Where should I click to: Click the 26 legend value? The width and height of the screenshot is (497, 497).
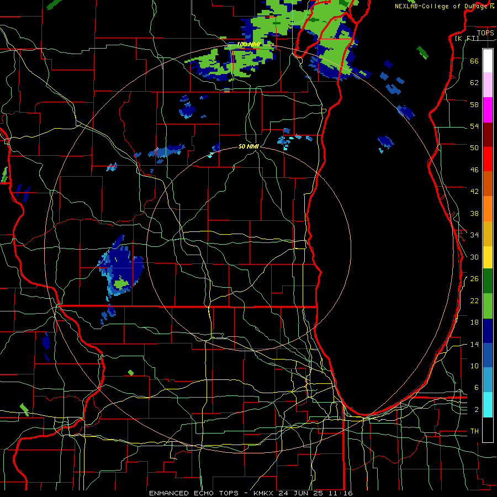[474, 279]
